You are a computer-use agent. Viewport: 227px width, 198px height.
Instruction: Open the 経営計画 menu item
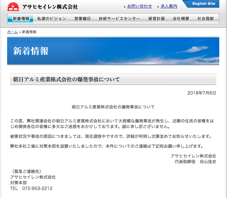coord(156,19)
